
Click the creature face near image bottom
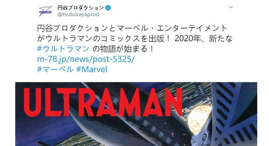point(203,138)
